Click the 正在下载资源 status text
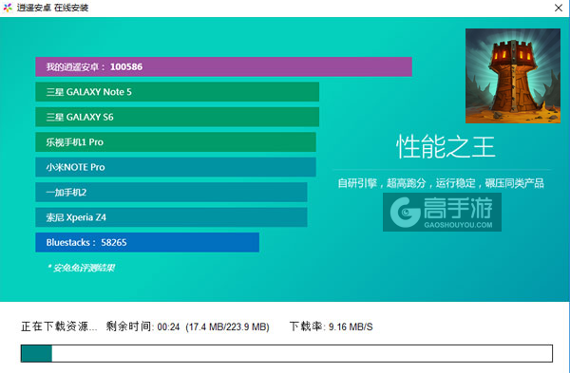This screenshot has width=570, height=373. (59, 326)
